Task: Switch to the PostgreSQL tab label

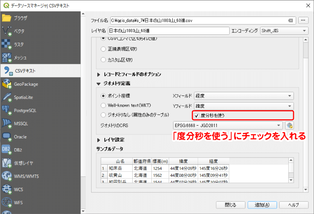Action: [25, 110]
